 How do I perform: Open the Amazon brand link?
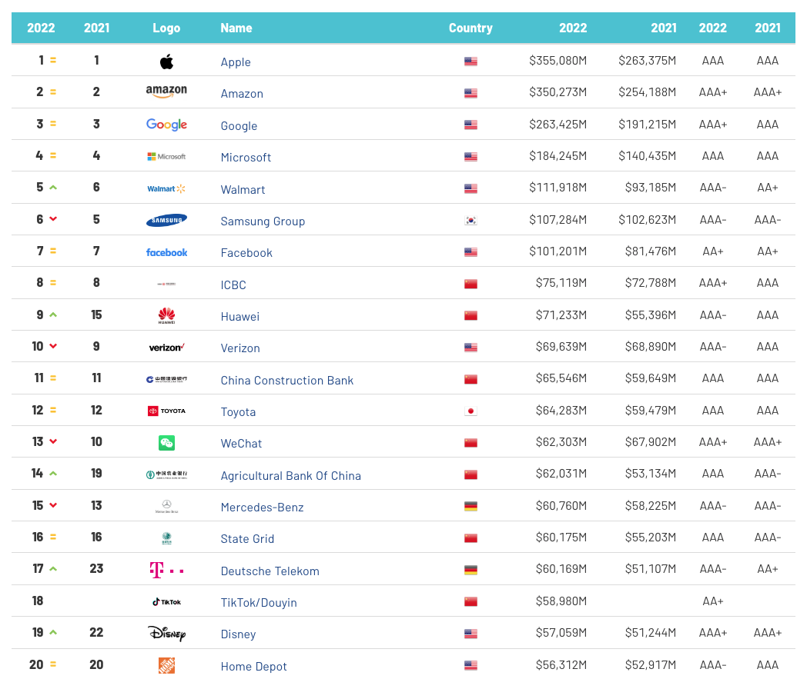242,94
